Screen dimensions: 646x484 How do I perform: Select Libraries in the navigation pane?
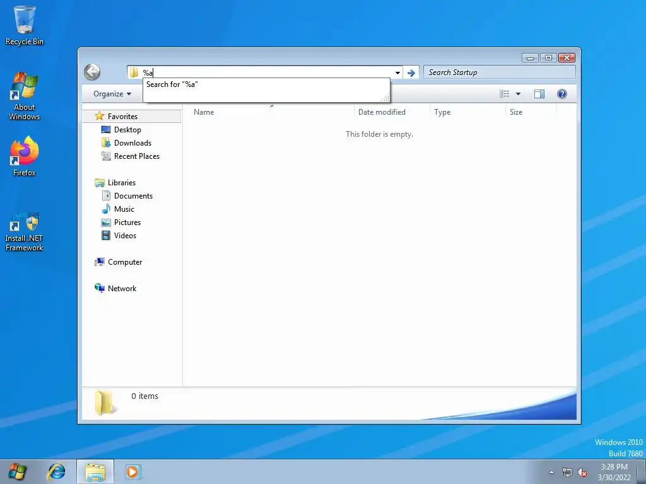122,182
